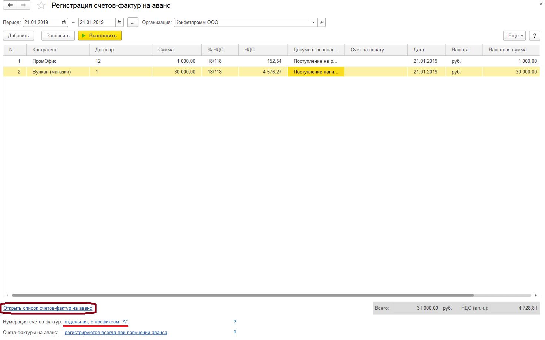545x340 pixels.
Task: Go back with the left arrow button
Action: tap(10, 5)
